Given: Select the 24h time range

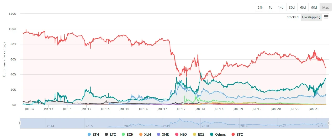Looking at the screenshot, I should click(x=260, y=7).
